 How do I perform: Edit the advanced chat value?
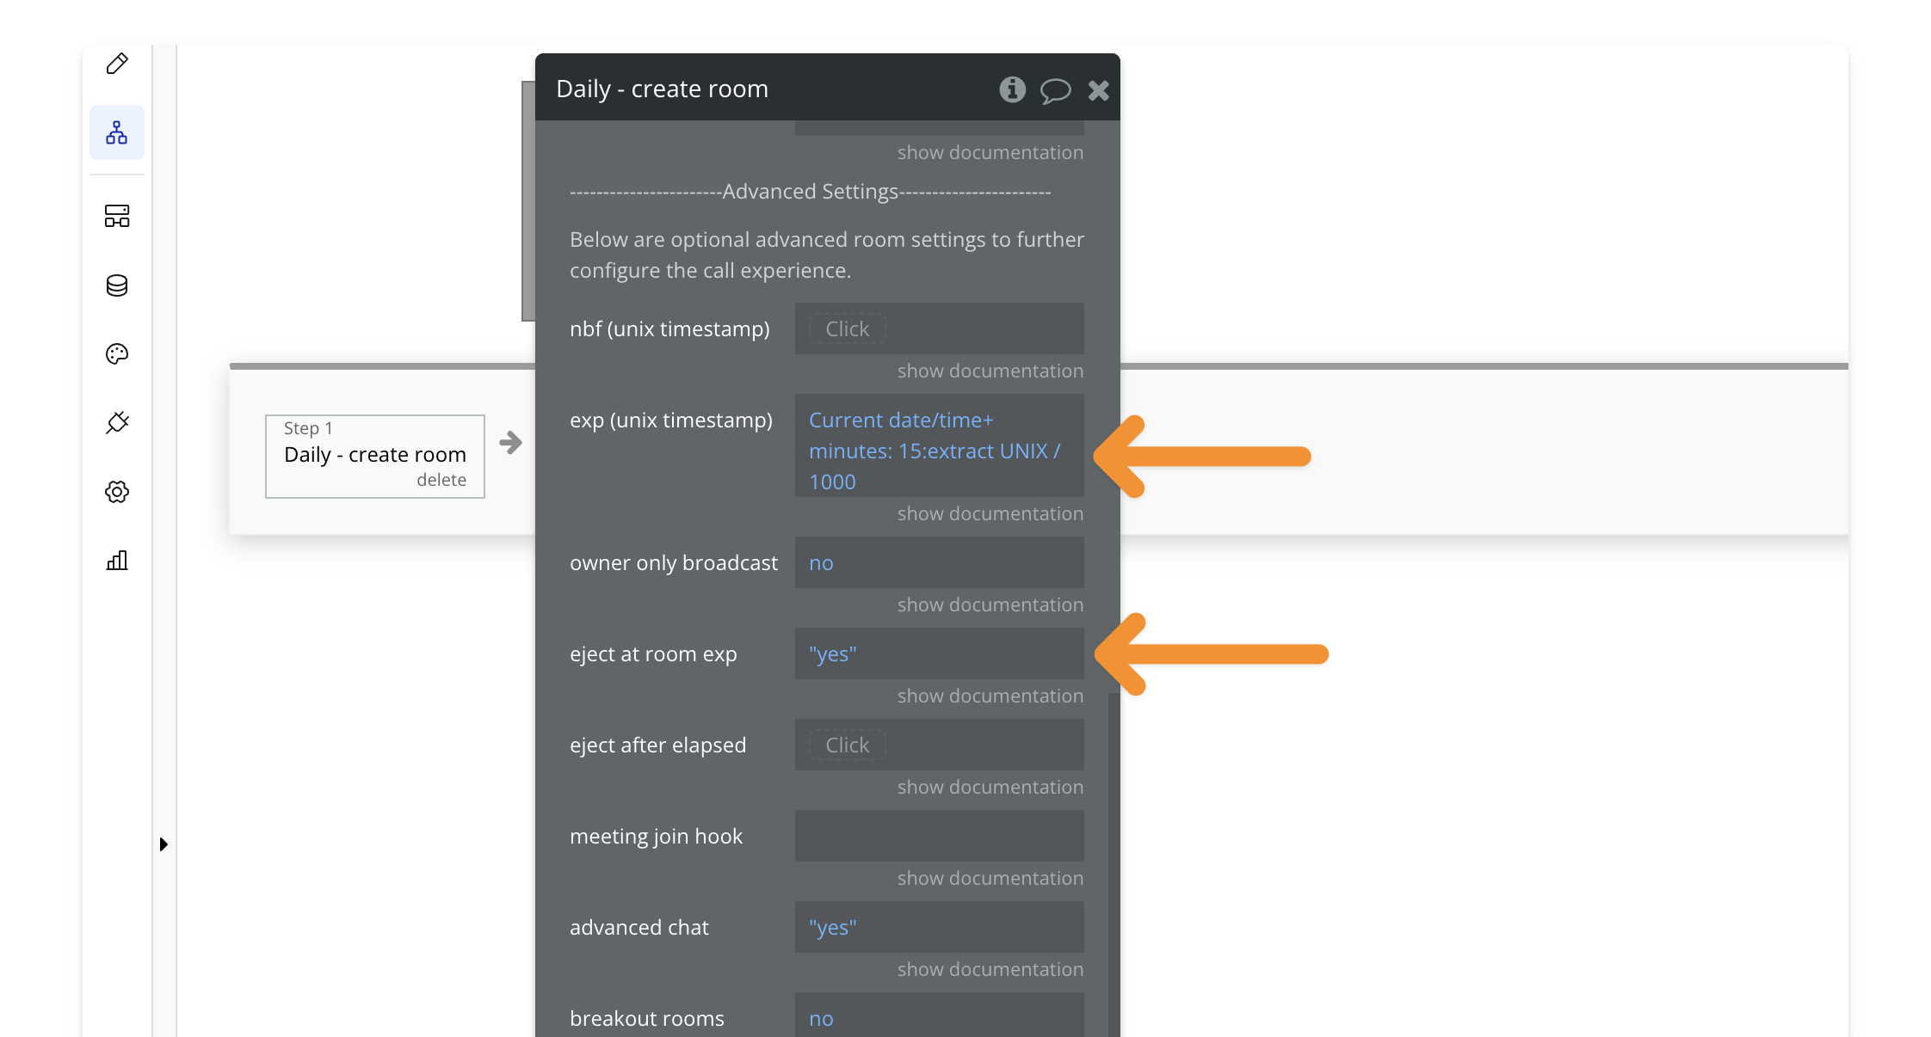tap(940, 927)
